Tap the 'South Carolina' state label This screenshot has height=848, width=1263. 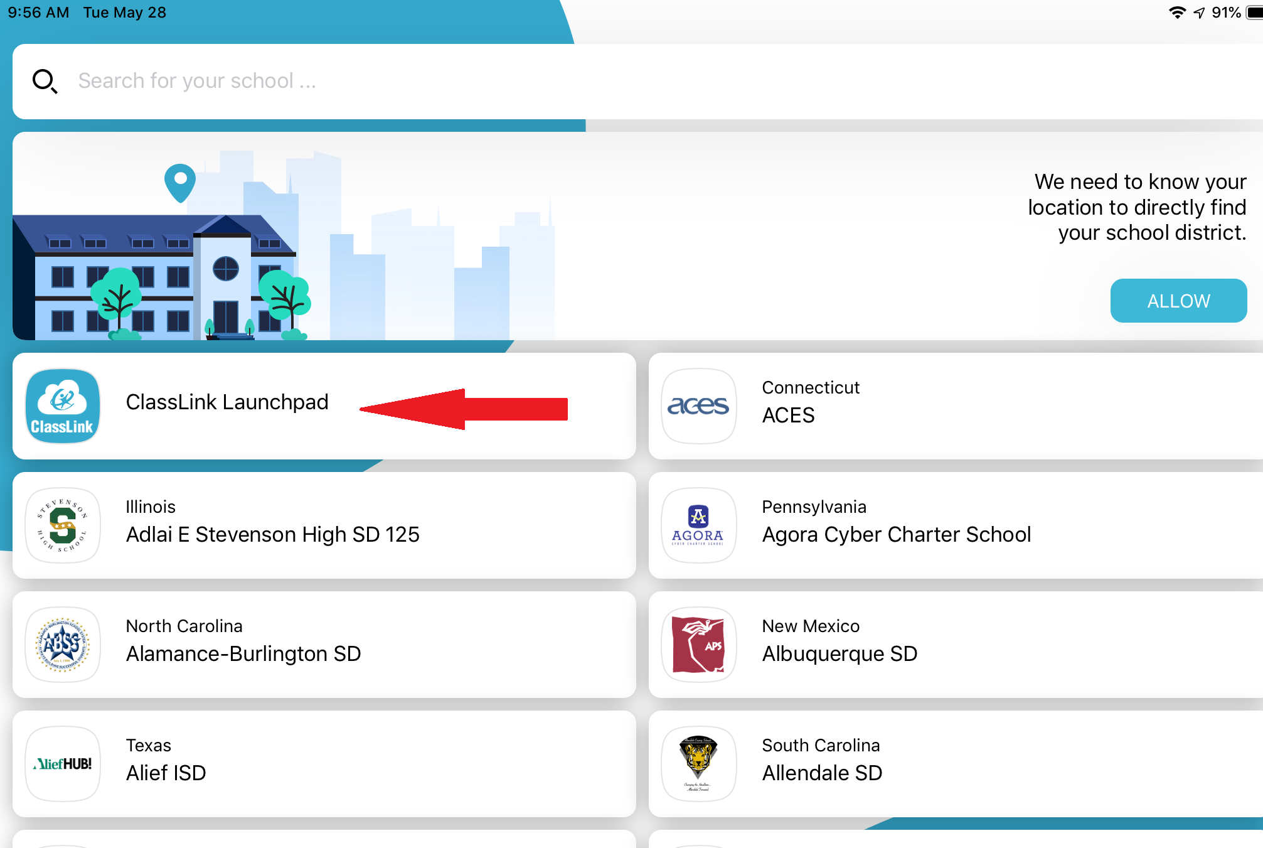(821, 745)
